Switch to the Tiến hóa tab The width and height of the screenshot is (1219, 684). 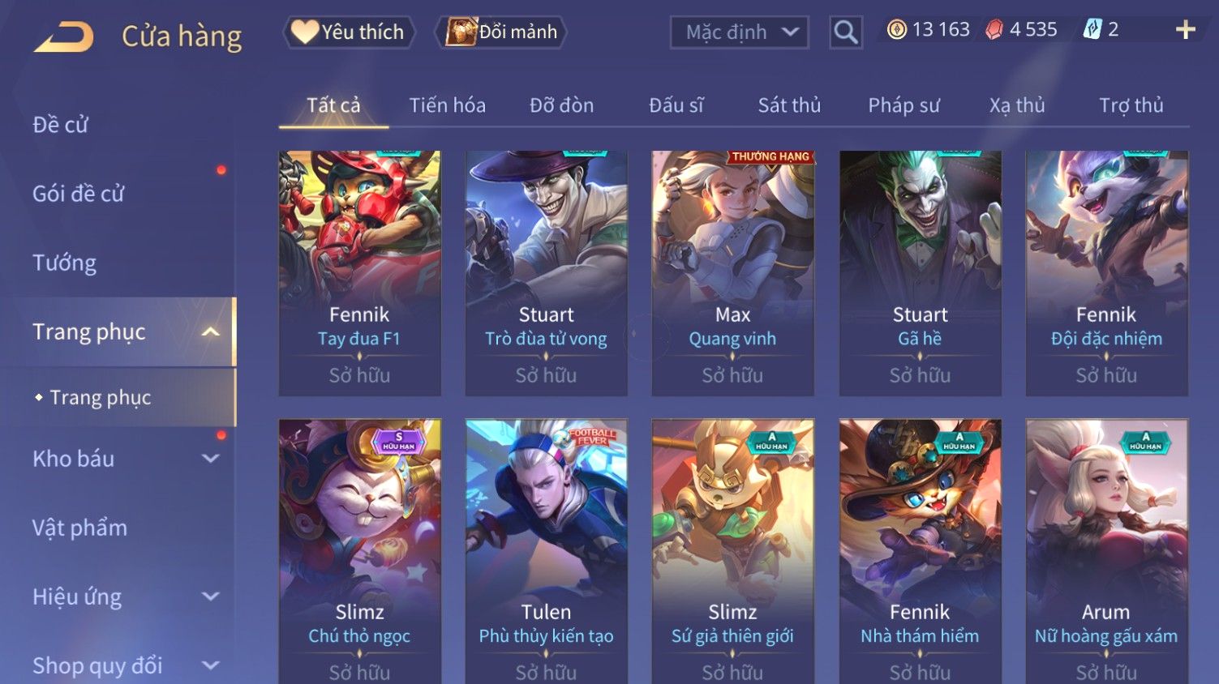click(x=447, y=105)
